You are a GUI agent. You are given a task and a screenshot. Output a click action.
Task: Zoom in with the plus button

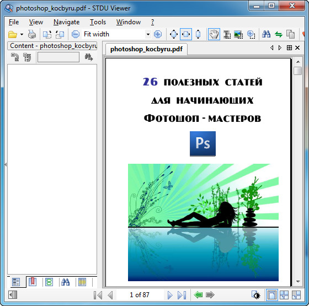coord(158,34)
